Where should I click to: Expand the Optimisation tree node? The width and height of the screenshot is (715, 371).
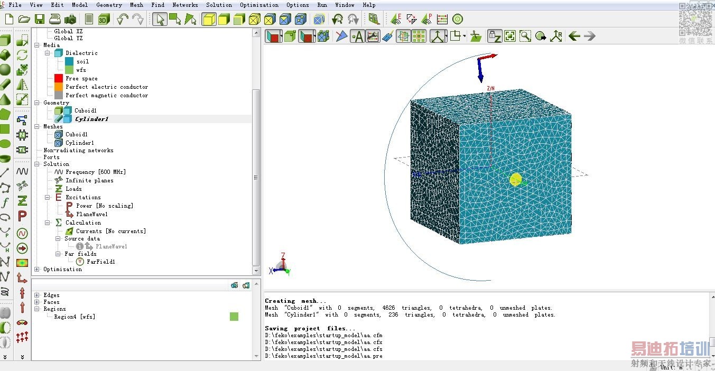pyautogui.click(x=37, y=270)
